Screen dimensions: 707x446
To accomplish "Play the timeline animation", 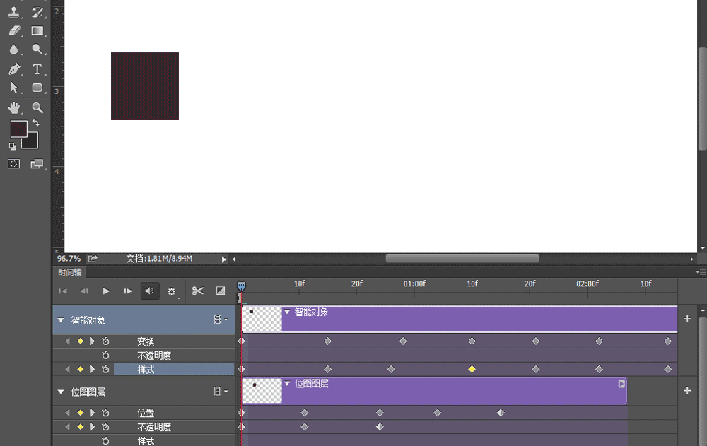I will tap(106, 291).
